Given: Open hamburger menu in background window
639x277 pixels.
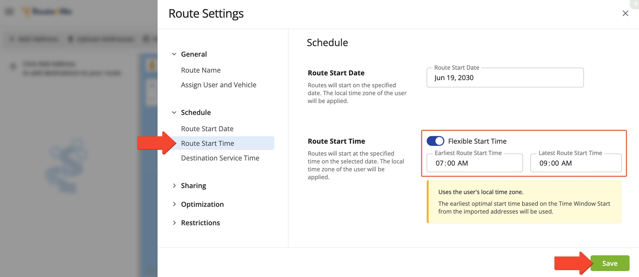Looking at the screenshot, I should (x=9, y=12).
